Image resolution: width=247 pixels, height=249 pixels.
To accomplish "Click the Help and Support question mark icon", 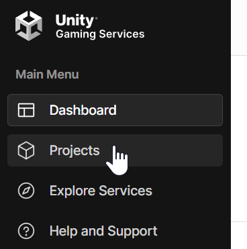I will (26, 231).
